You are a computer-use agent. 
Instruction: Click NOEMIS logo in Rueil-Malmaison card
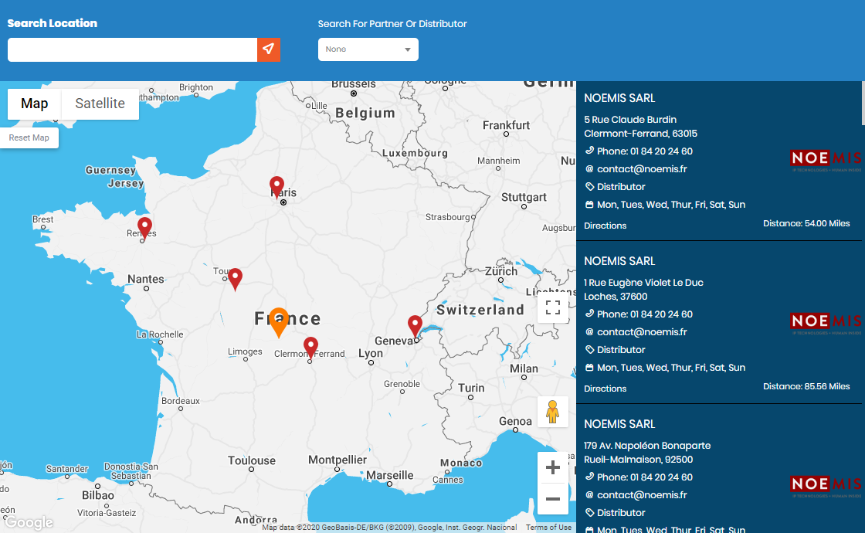pos(826,486)
